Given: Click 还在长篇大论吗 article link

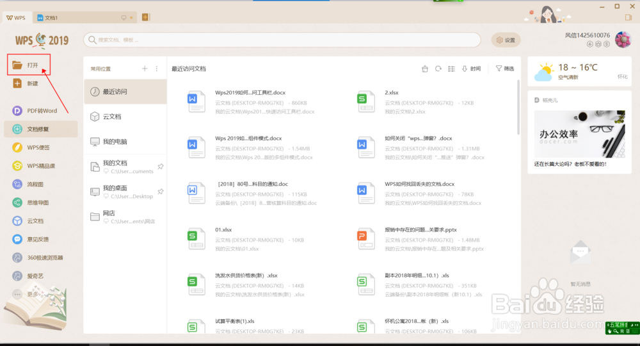Looking at the screenshot, I should tap(570, 164).
